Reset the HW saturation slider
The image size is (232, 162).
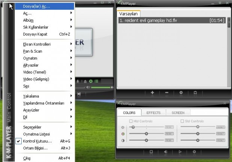pos(169,134)
